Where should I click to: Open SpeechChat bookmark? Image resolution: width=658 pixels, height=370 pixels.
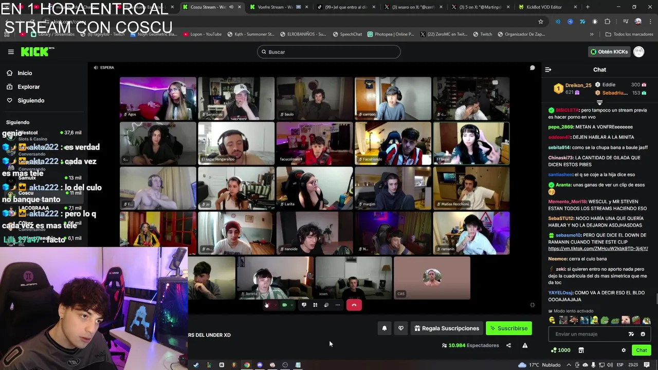click(347, 34)
